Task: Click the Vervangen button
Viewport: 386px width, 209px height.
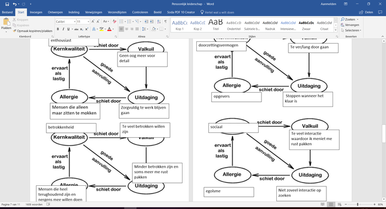Action: point(350,25)
